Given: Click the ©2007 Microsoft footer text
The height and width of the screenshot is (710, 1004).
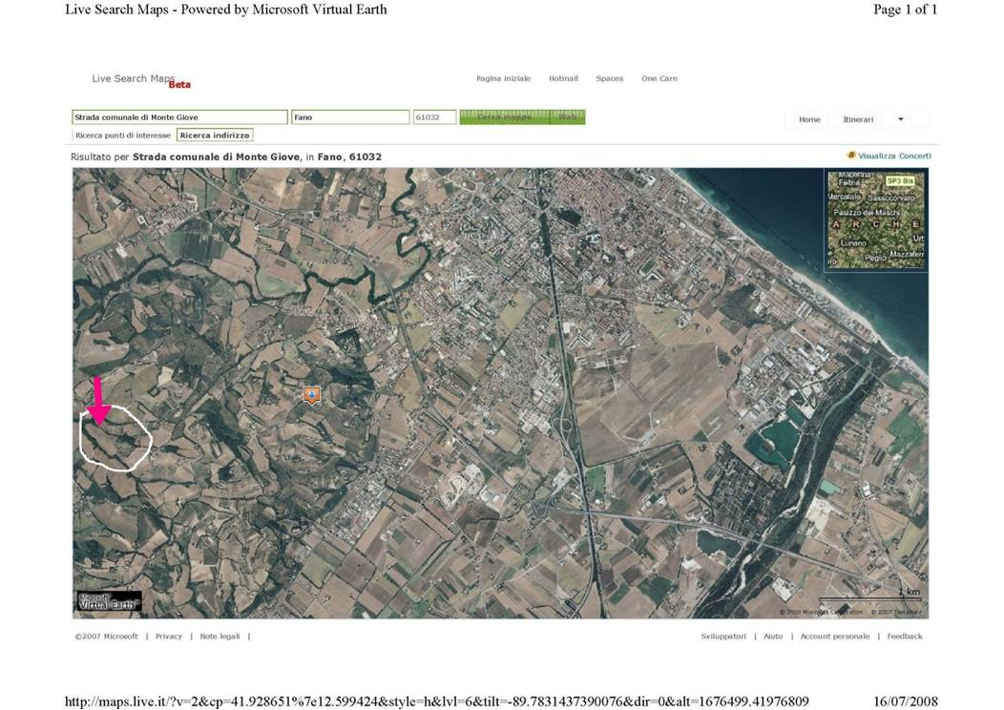Looking at the screenshot, I should click(x=106, y=637).
